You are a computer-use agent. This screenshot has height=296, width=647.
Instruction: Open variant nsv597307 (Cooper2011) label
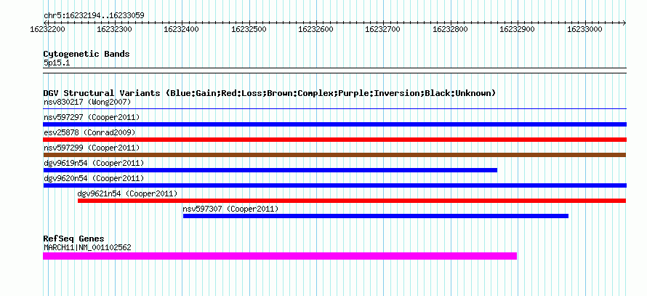coord(230,209)
